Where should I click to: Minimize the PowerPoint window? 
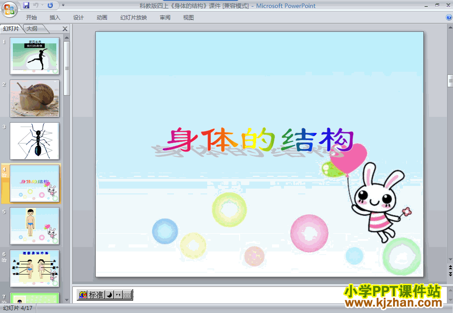[x=426, y=5]
